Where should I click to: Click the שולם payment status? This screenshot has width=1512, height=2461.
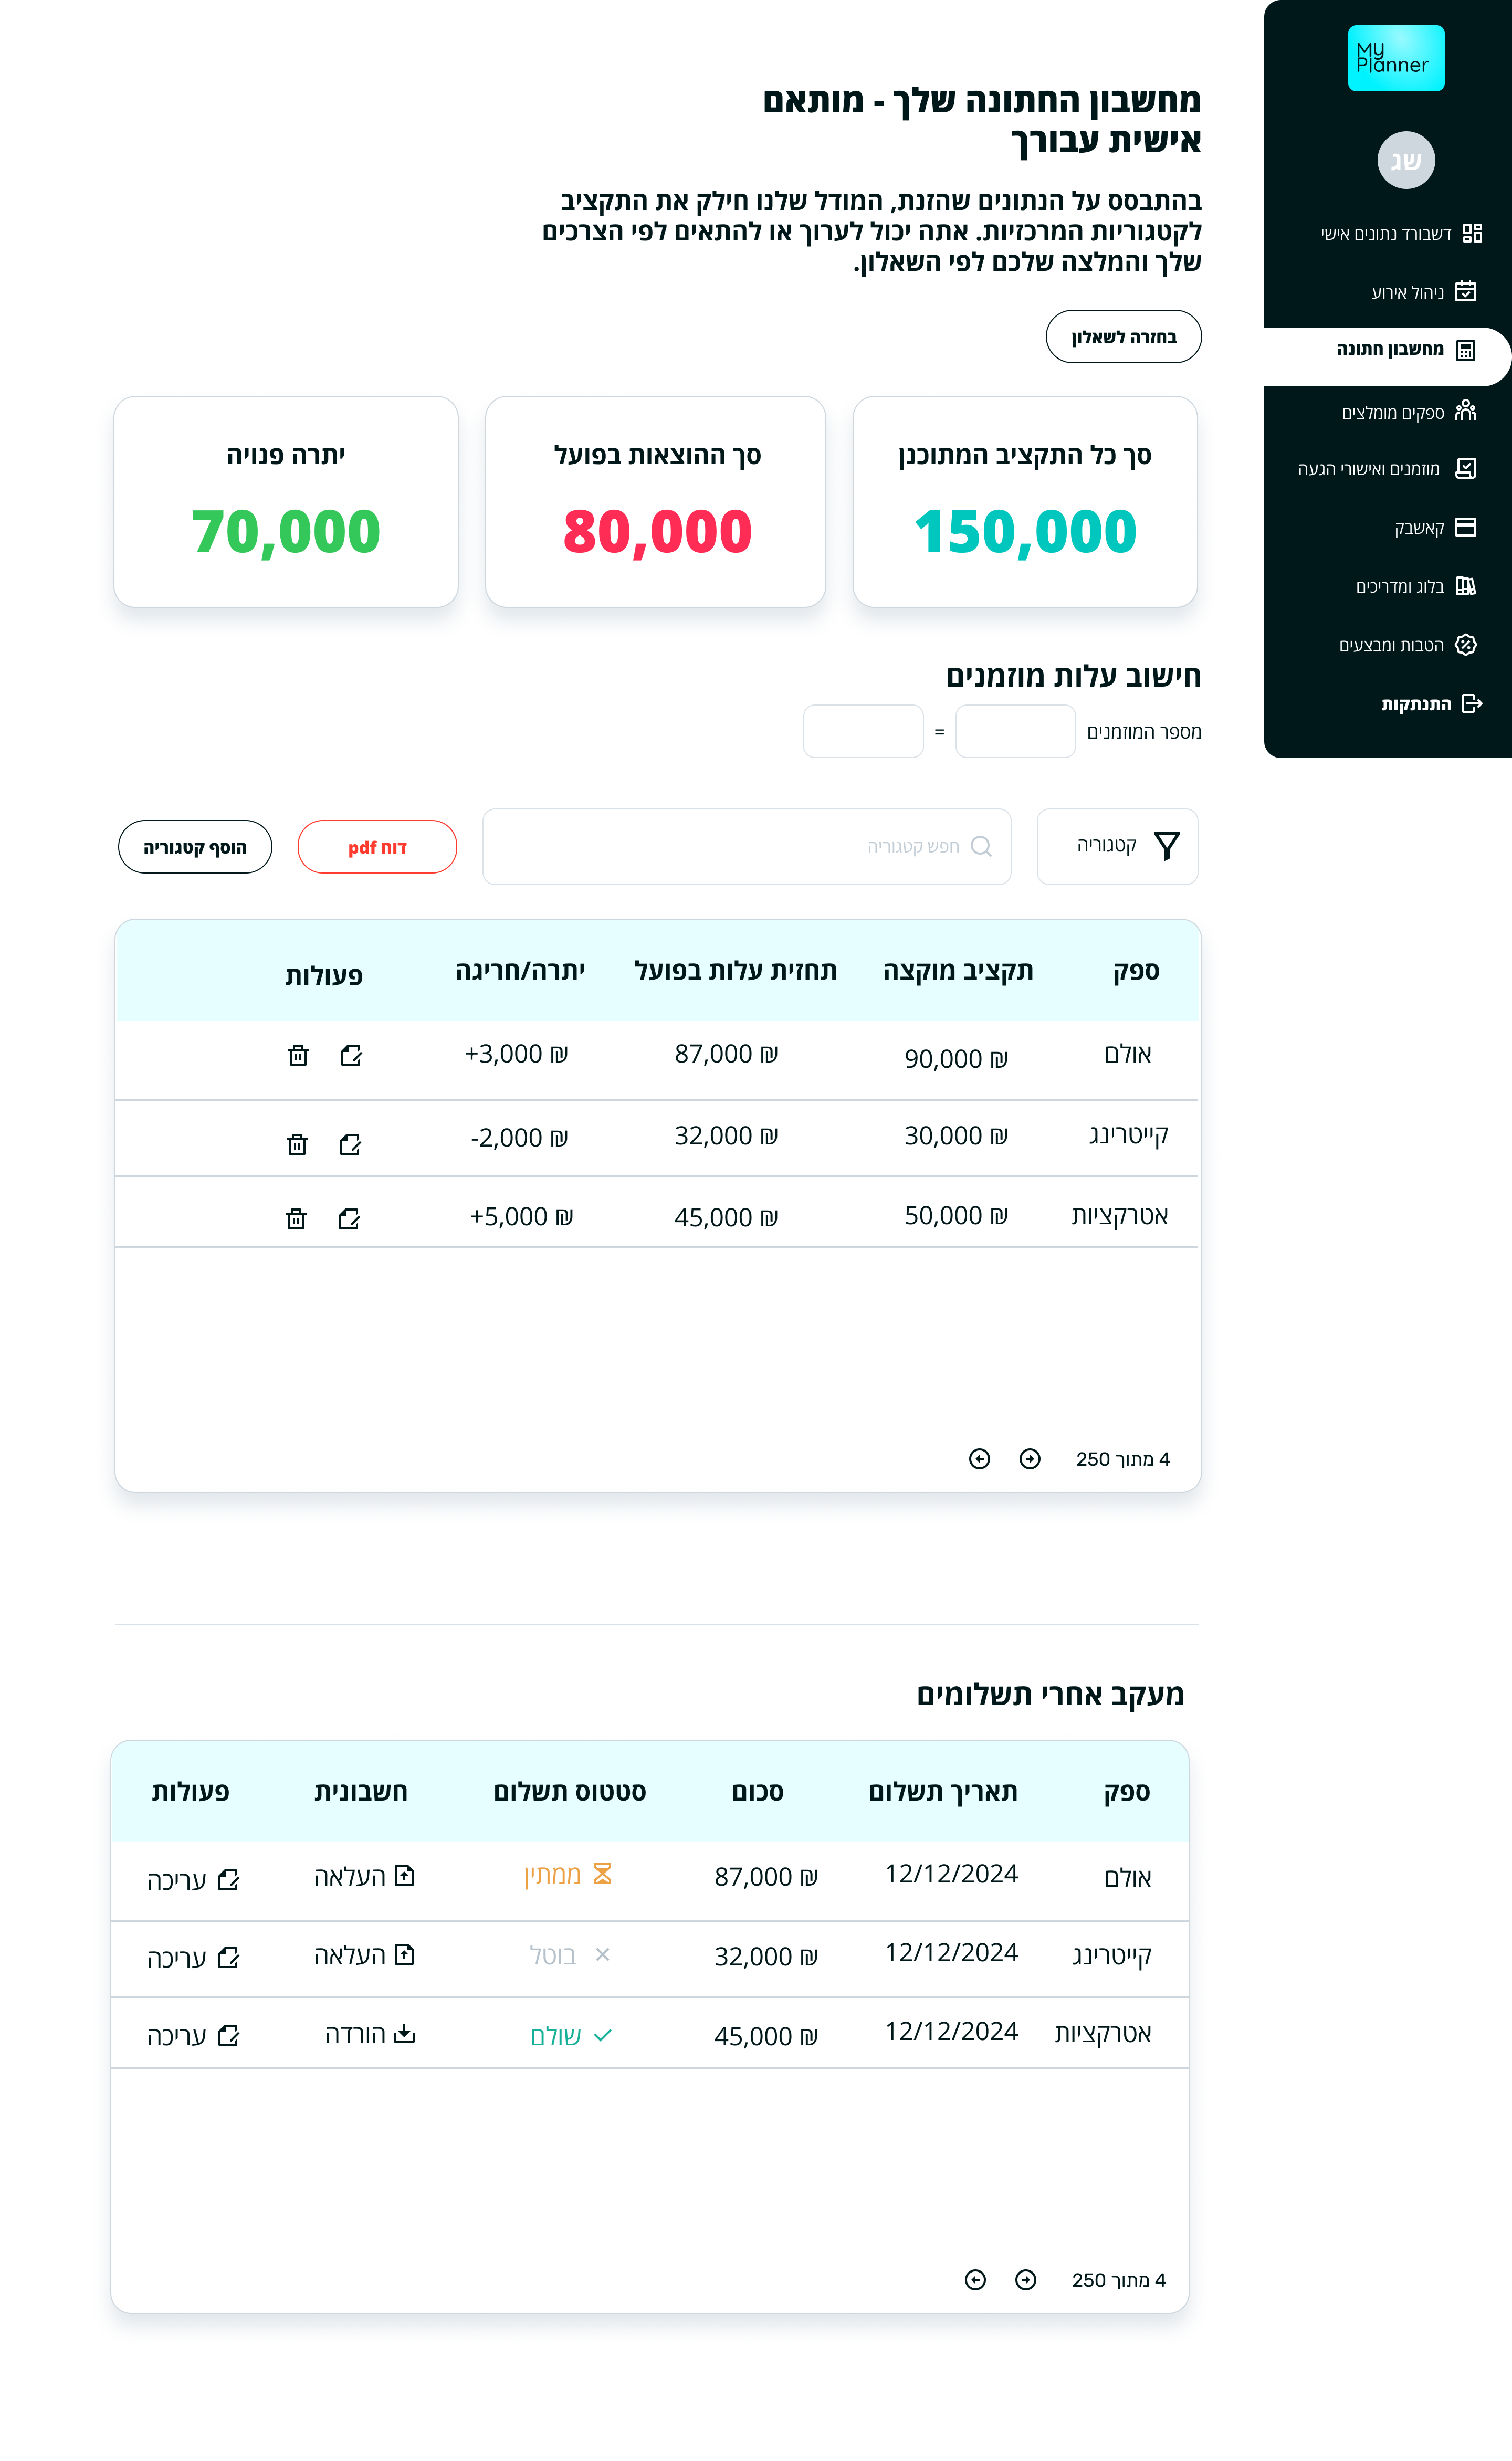[571, 2036]
